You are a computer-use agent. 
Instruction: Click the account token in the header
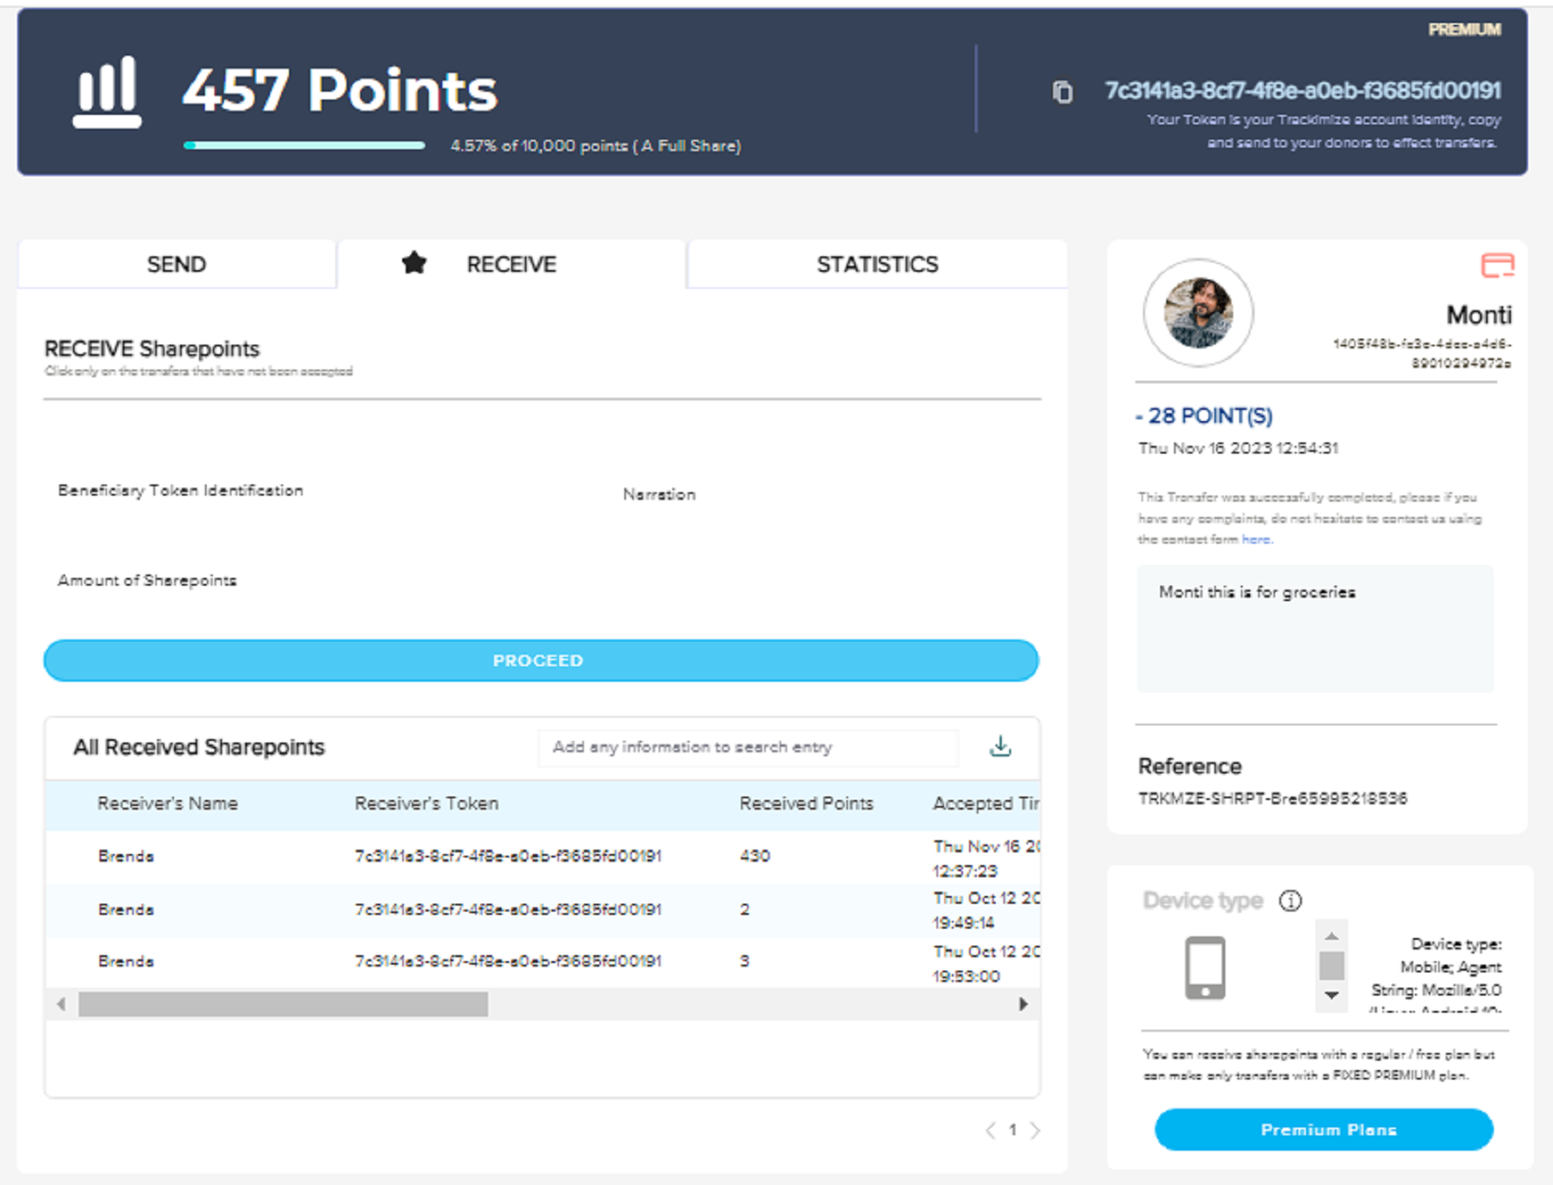1303,91
